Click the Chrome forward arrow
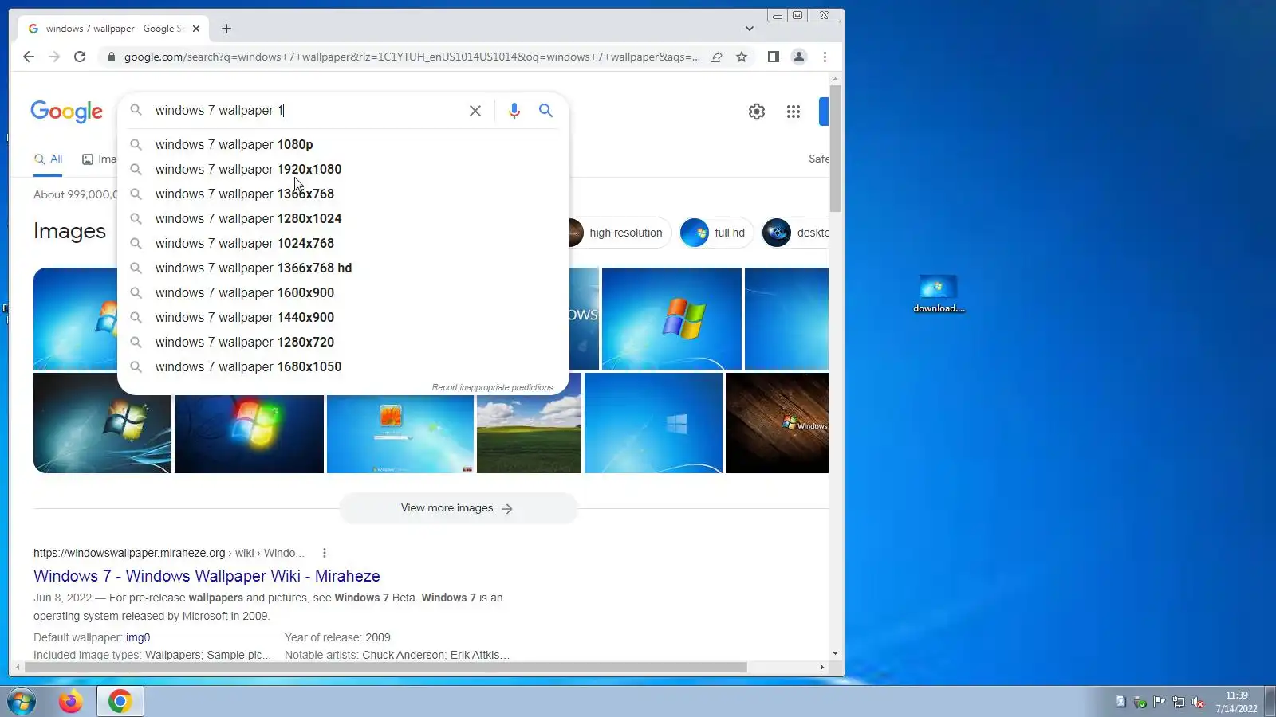Viewport: 1276px width, 717px height. [x=54, y=57]
